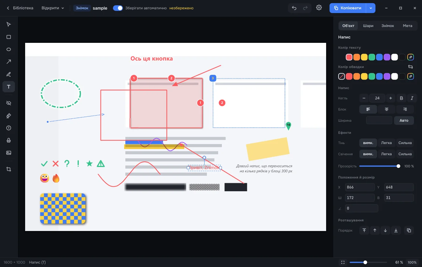Click the Undo arrow in the top bar
Viewport: 422px width, 267px height.
point(294,8)
